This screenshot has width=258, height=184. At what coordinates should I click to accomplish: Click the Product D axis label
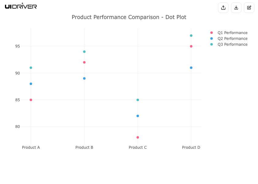pos(191,148)
